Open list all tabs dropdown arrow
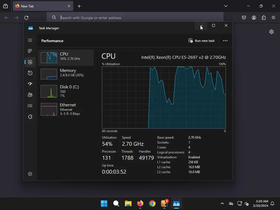 pyautogui.click(x=226, y=6)
